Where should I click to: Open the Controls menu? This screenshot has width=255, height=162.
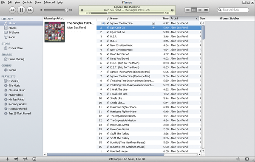(x=27, y=3)
